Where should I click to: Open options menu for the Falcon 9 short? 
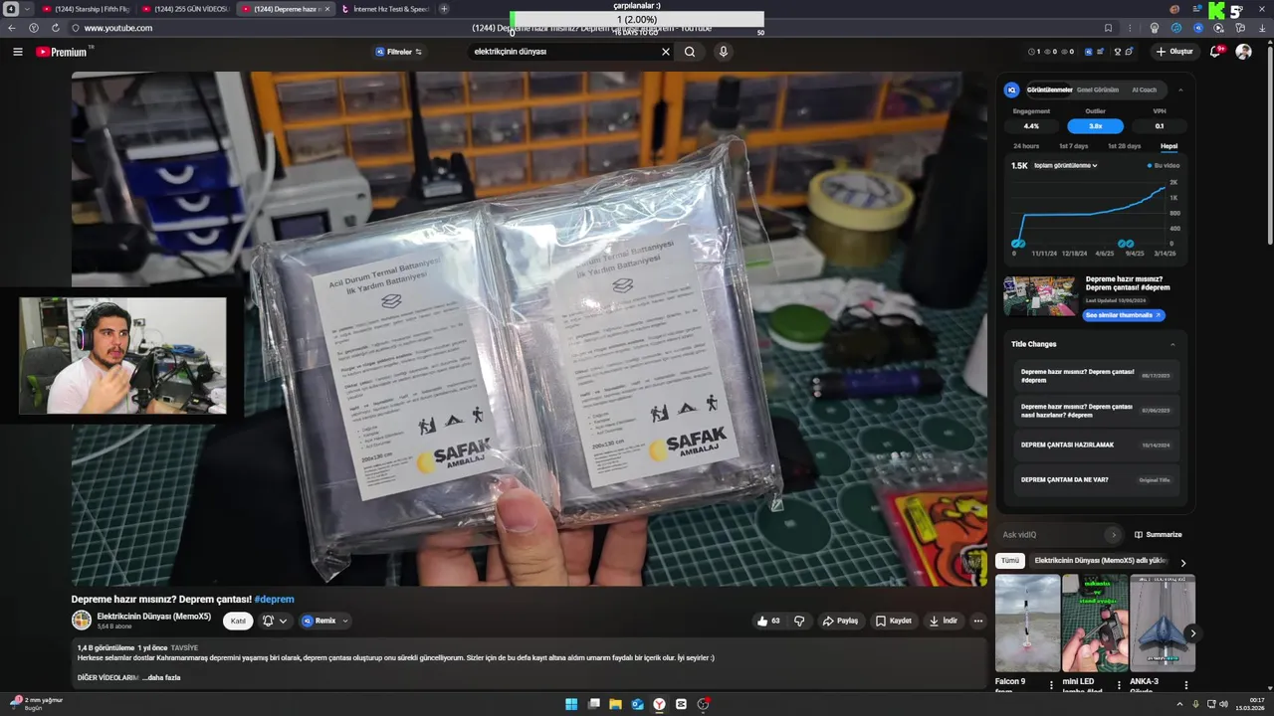[1051, 685]
